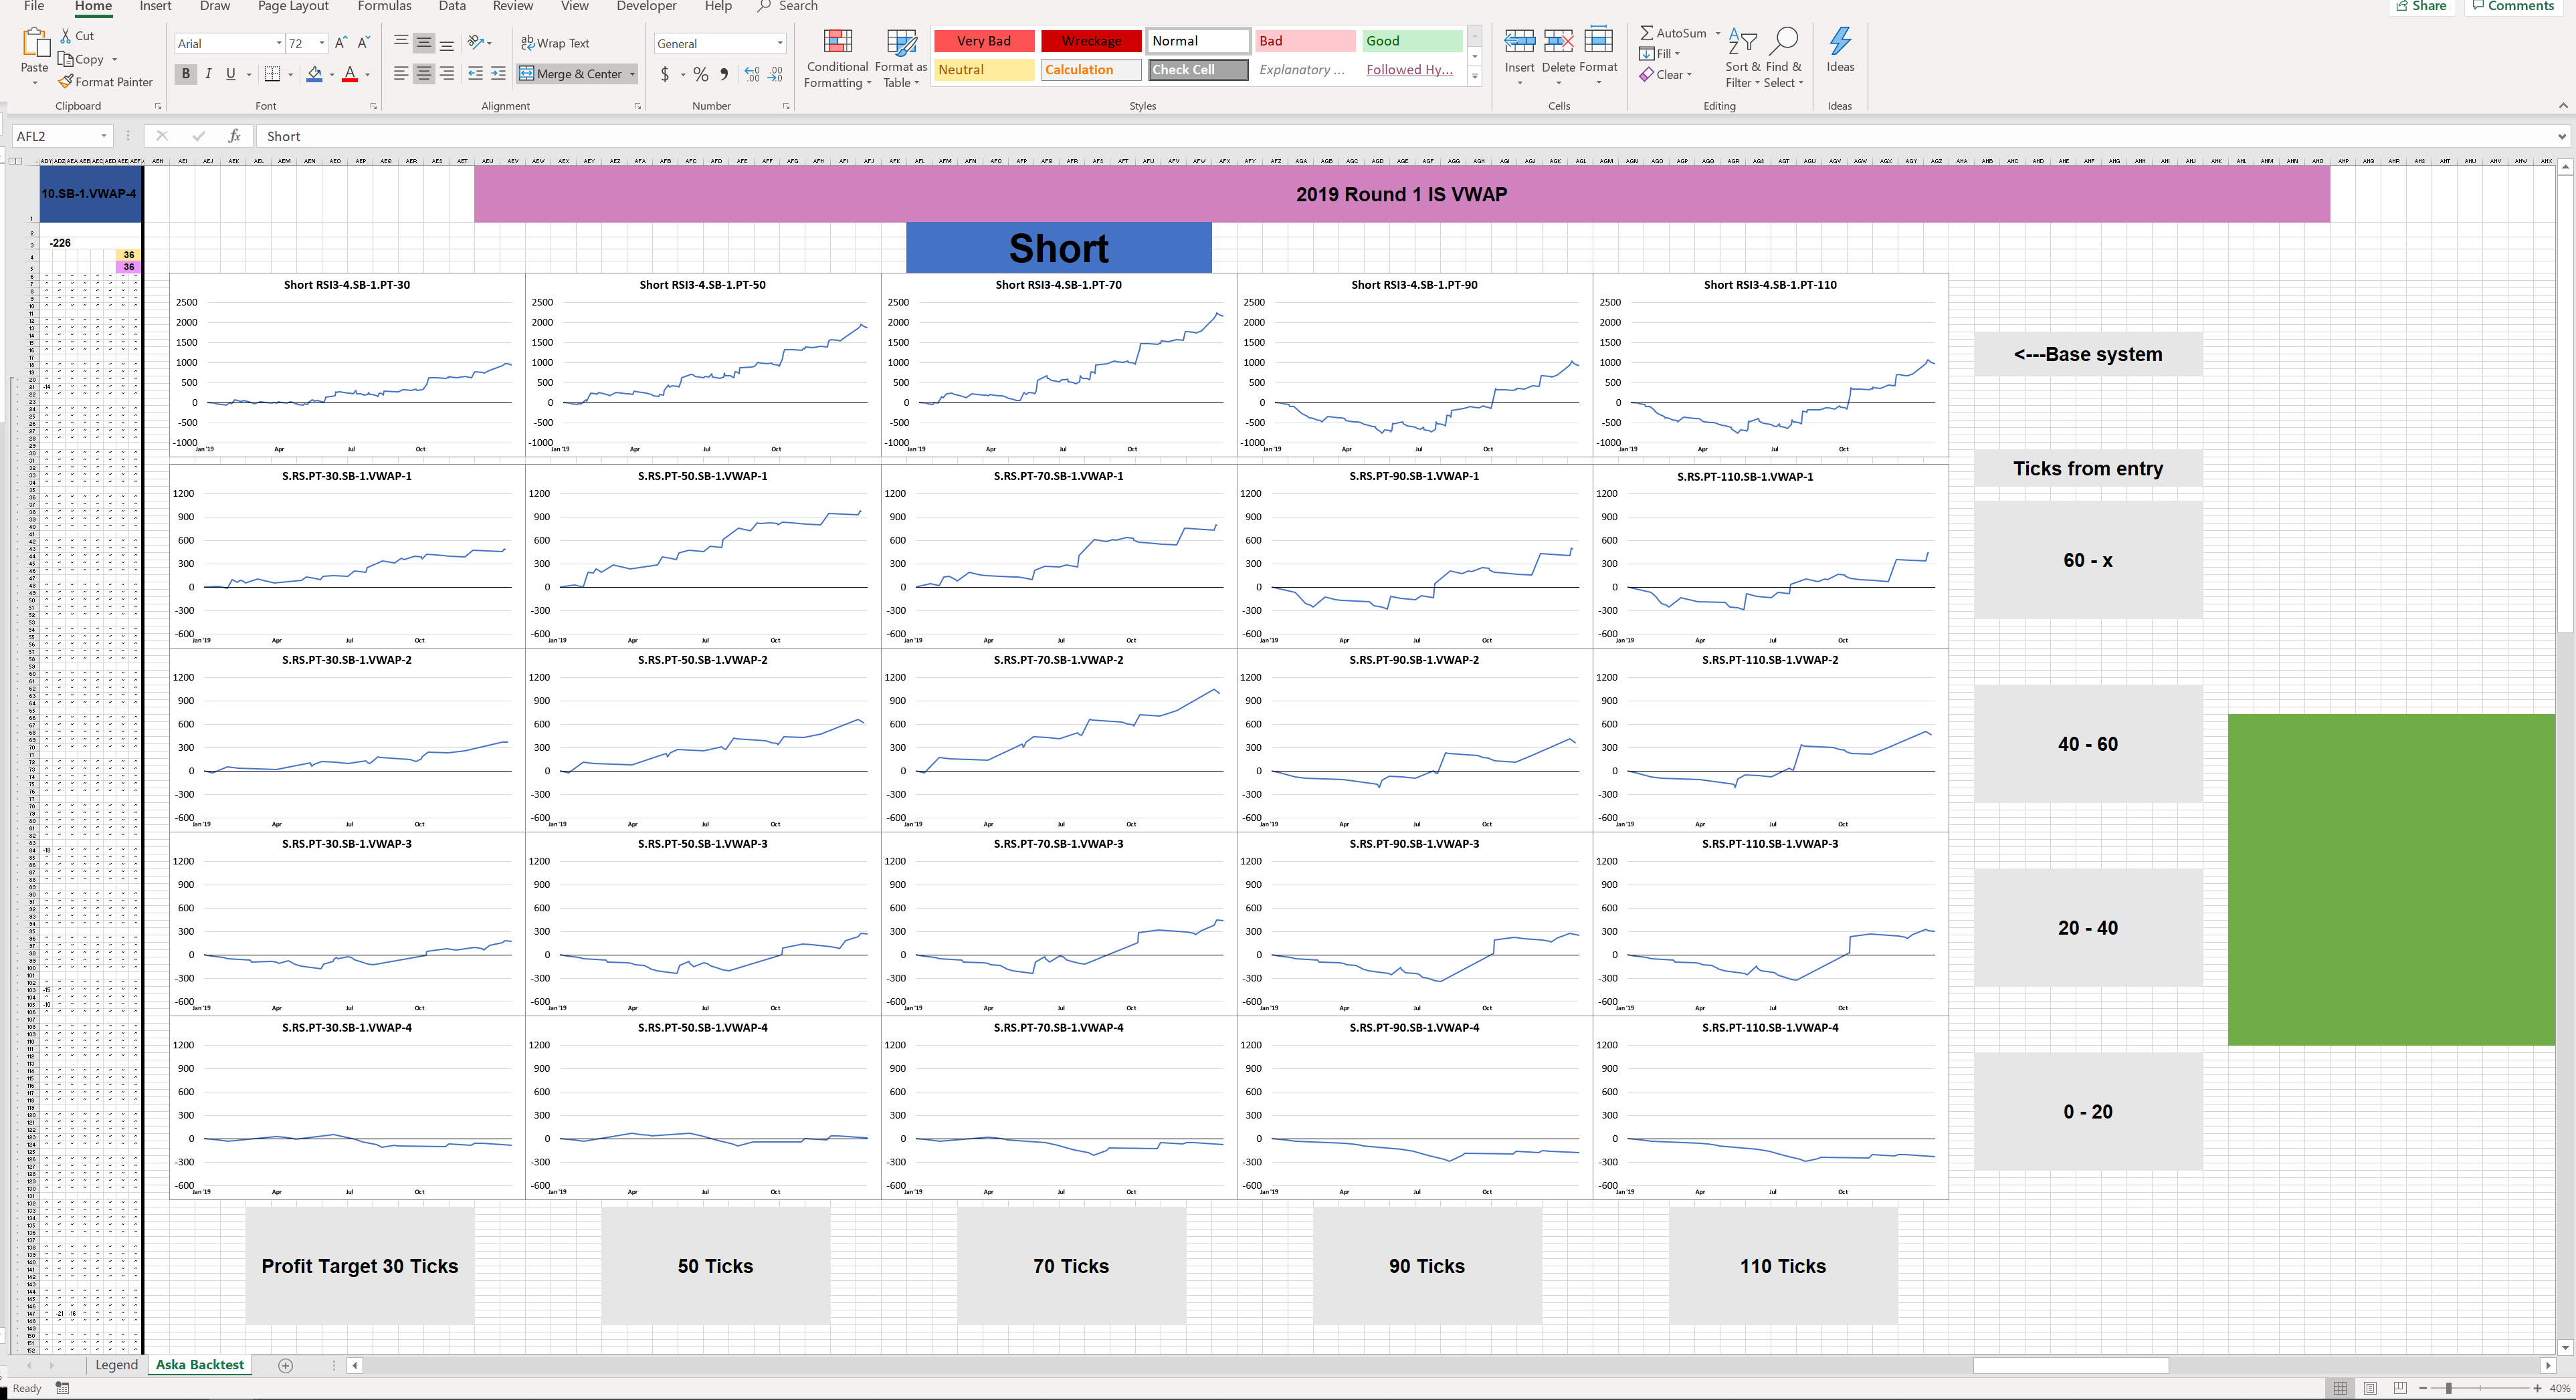This screenshot has height=1400, width=2576.
Task: Toggle Bold formatting
Action: [185, 74]
